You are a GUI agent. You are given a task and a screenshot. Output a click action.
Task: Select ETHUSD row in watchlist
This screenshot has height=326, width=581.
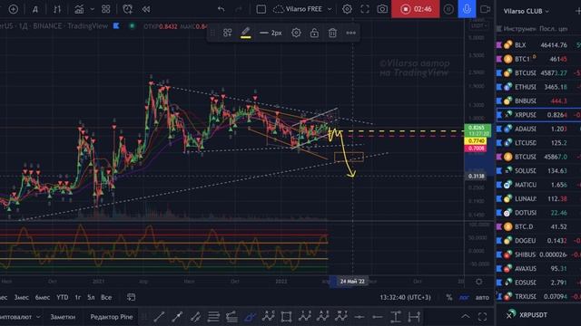click(538, 87)
